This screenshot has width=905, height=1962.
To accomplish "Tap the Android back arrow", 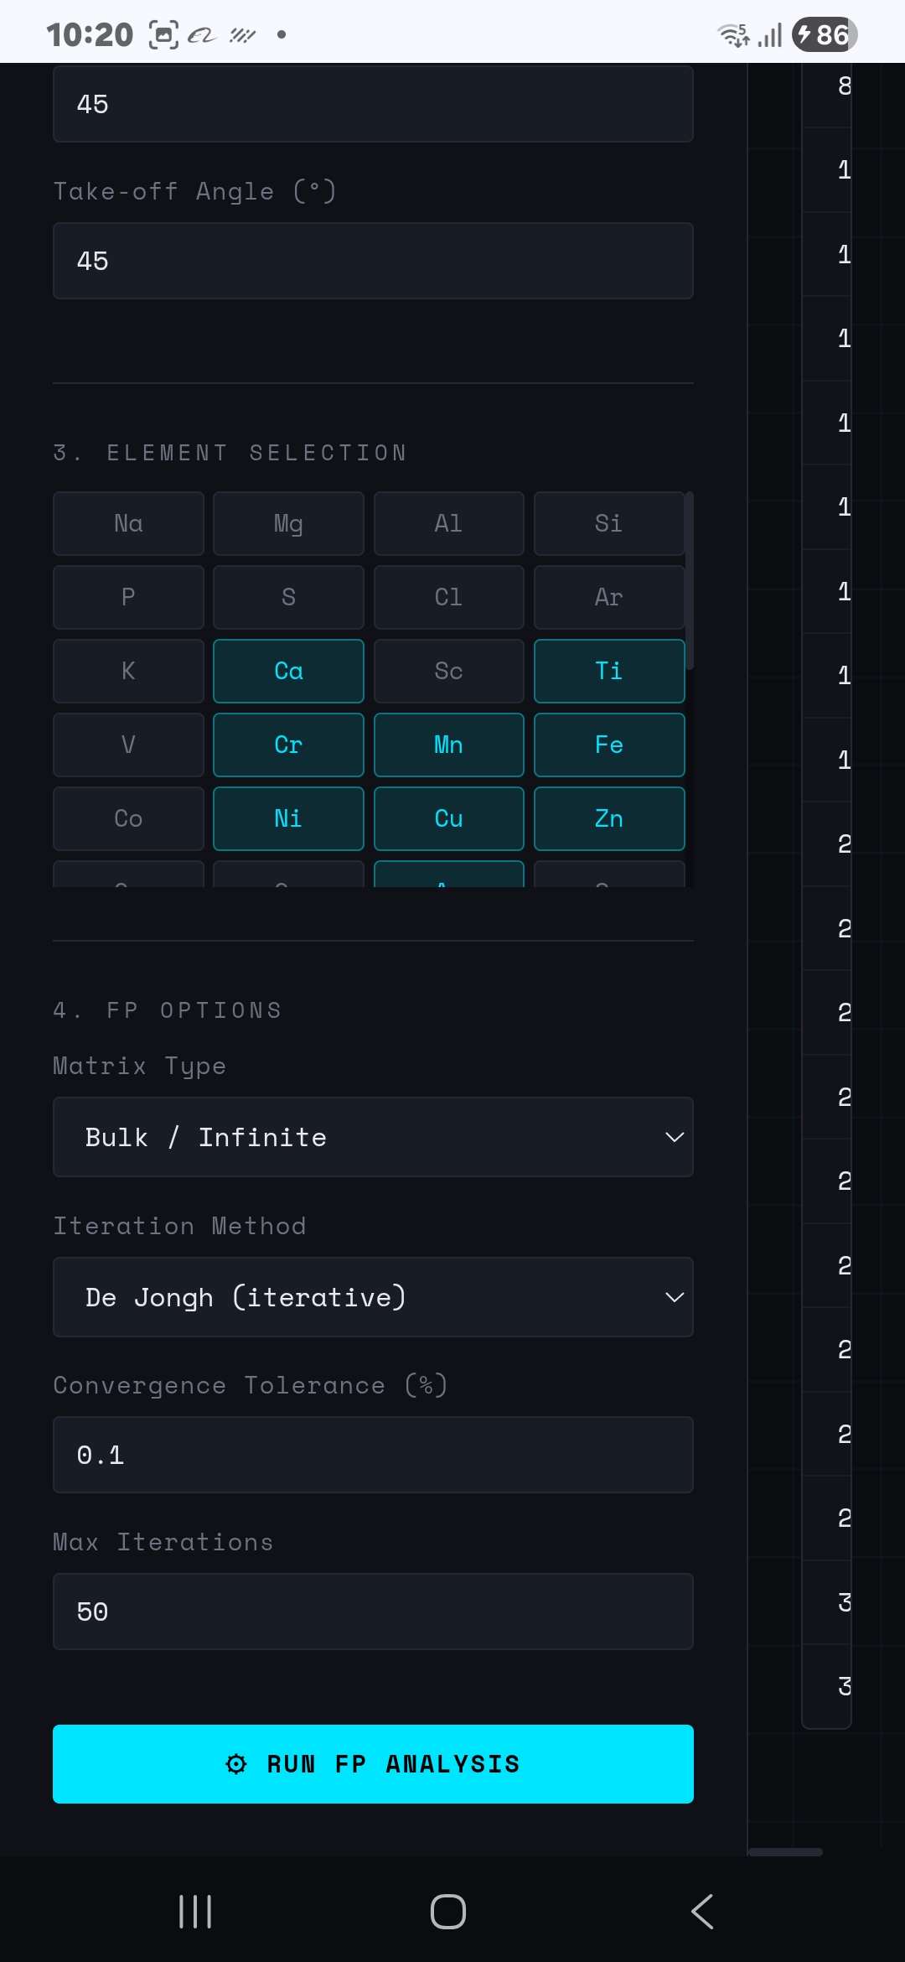I will 702,1912.
